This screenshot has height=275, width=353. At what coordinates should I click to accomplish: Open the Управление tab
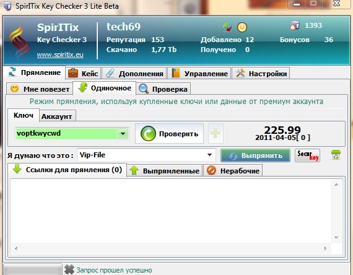click(199, 74)
